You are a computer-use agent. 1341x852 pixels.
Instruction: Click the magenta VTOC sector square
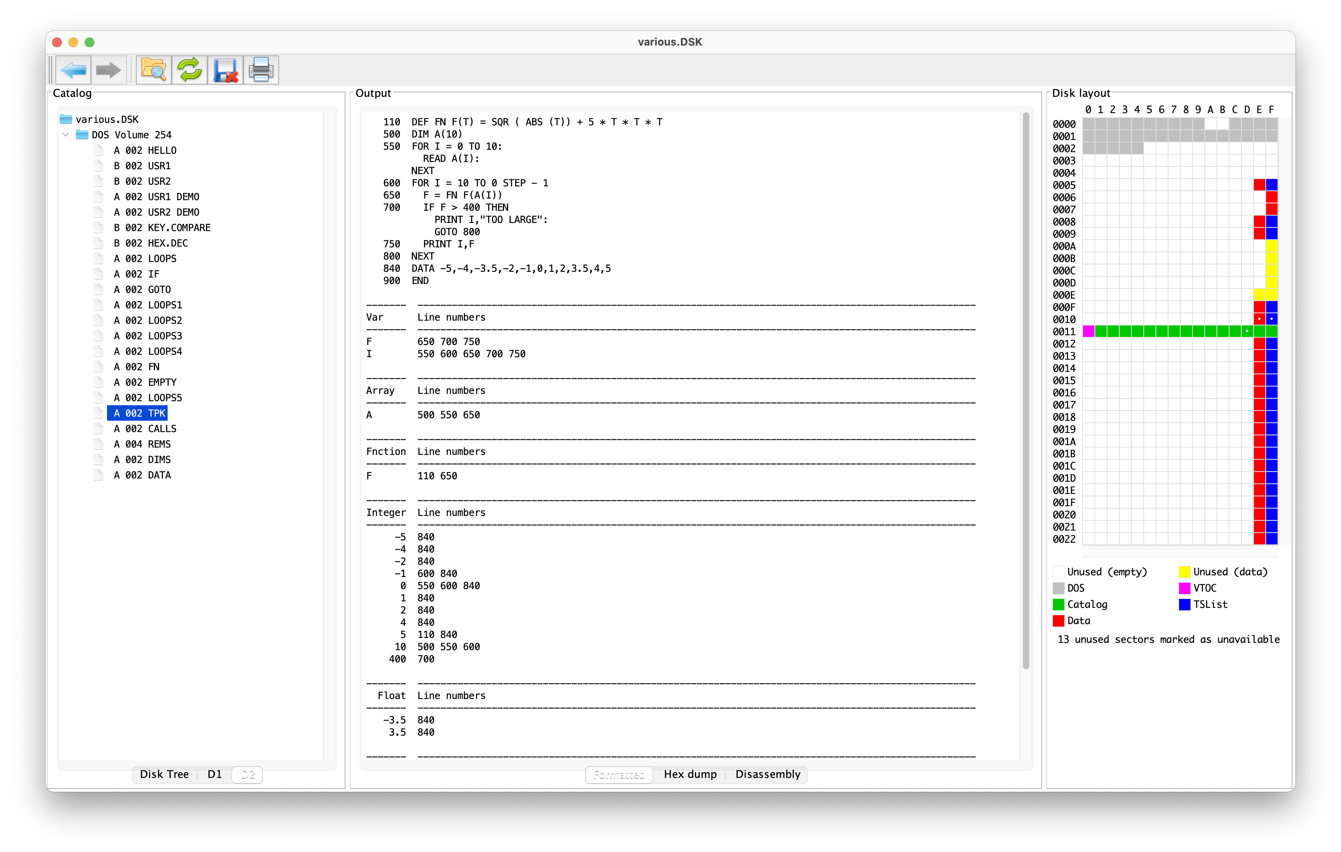[1088, 331]
